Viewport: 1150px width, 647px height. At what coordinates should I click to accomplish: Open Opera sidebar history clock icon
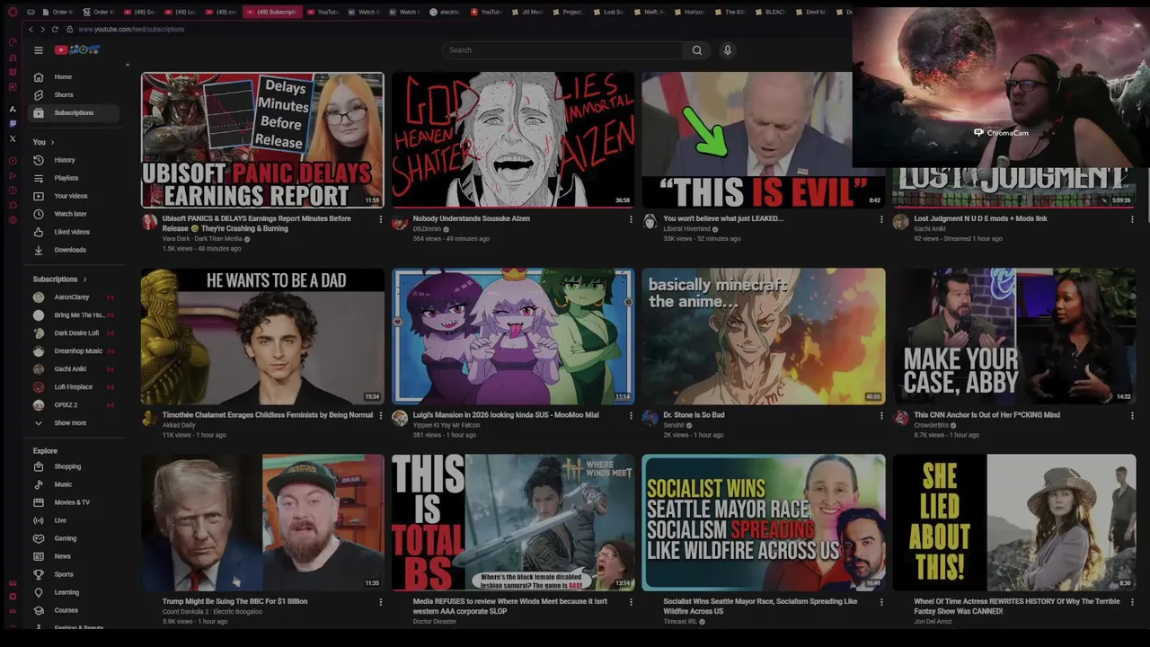[13, 190]
